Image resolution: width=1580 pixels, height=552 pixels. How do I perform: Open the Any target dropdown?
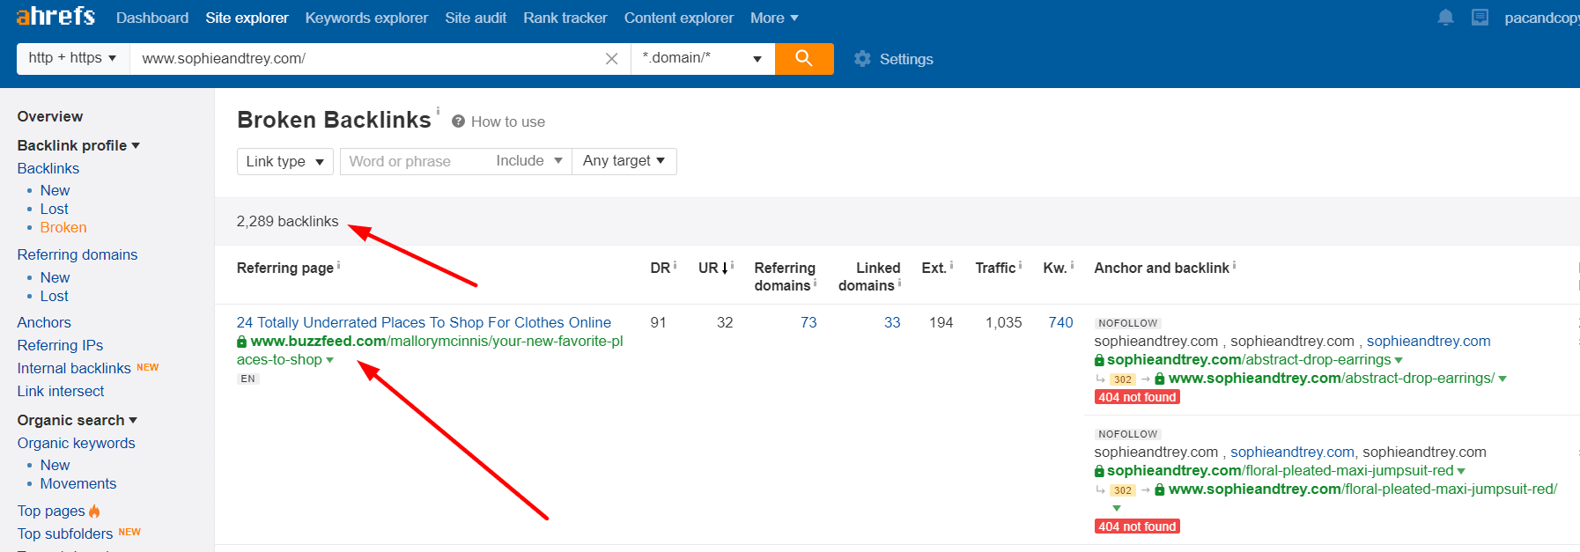click(624, 161)
